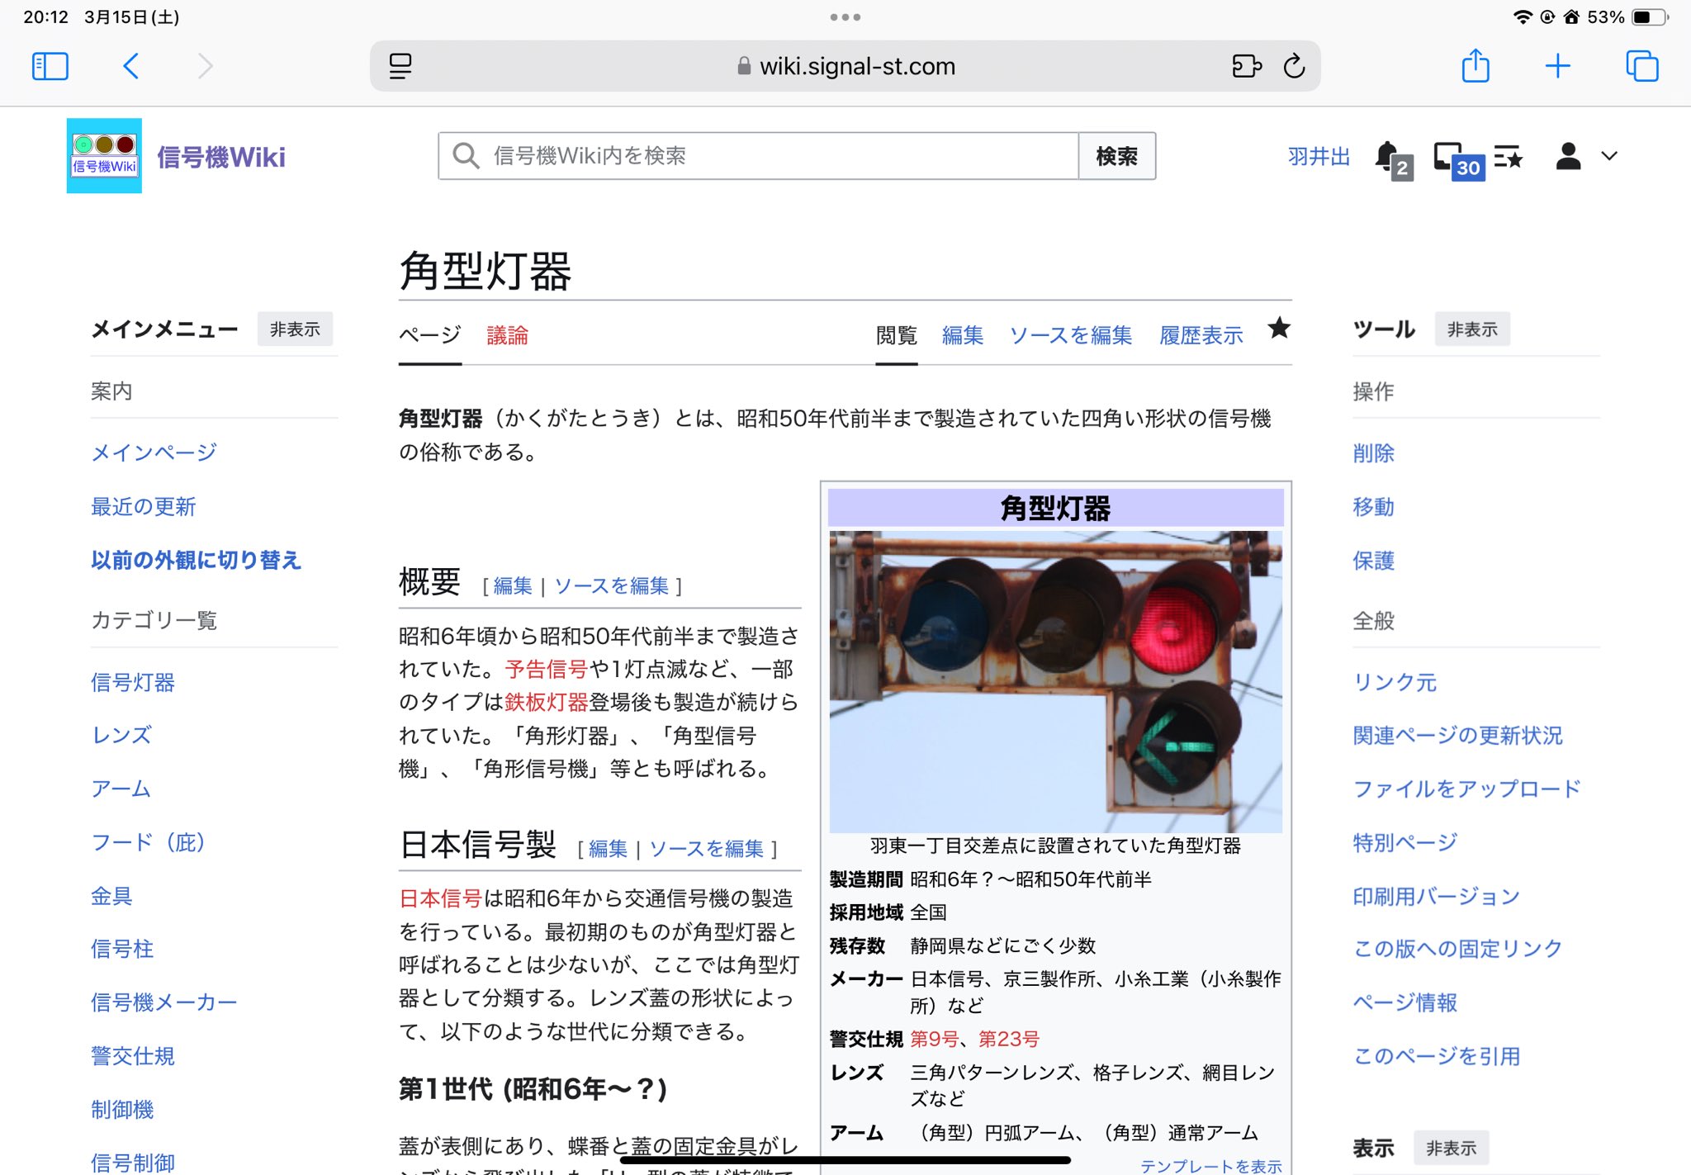1691x1175 pixels.
Task: Hide the メインメニュー sidebar with 非表示
Action: (295, 329)
